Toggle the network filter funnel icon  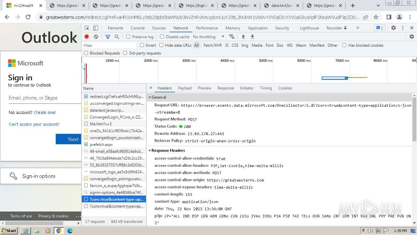(108, 37)
